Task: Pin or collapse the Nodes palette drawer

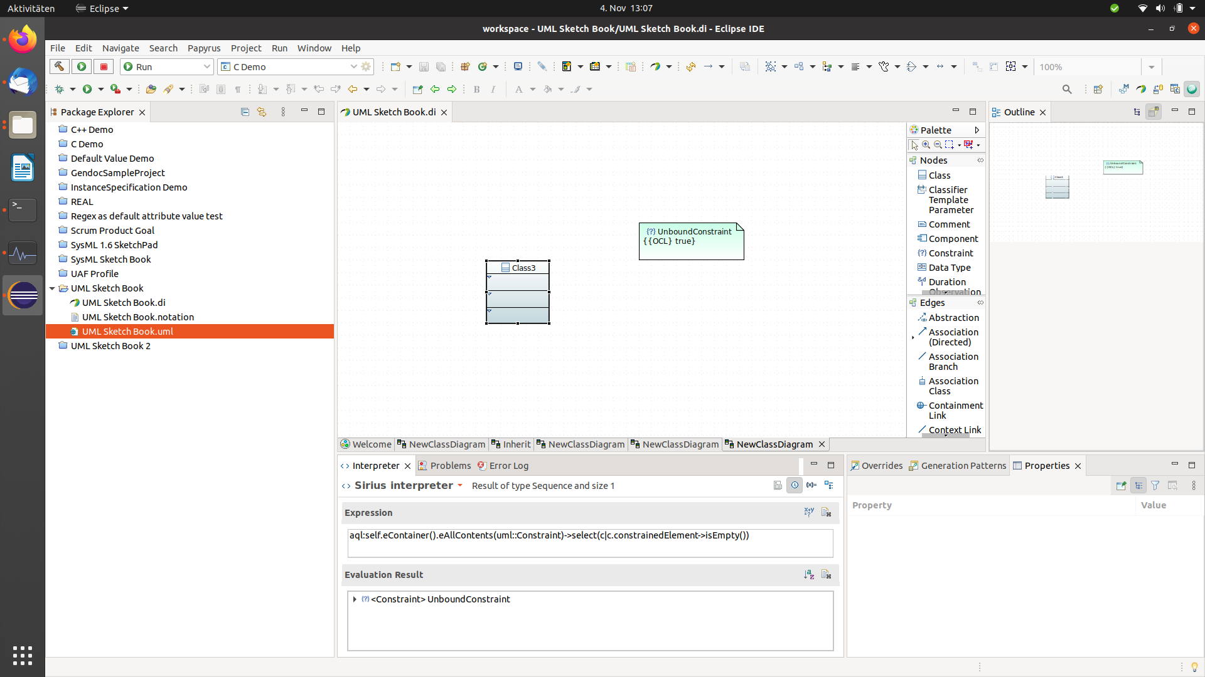Action: 980,160
